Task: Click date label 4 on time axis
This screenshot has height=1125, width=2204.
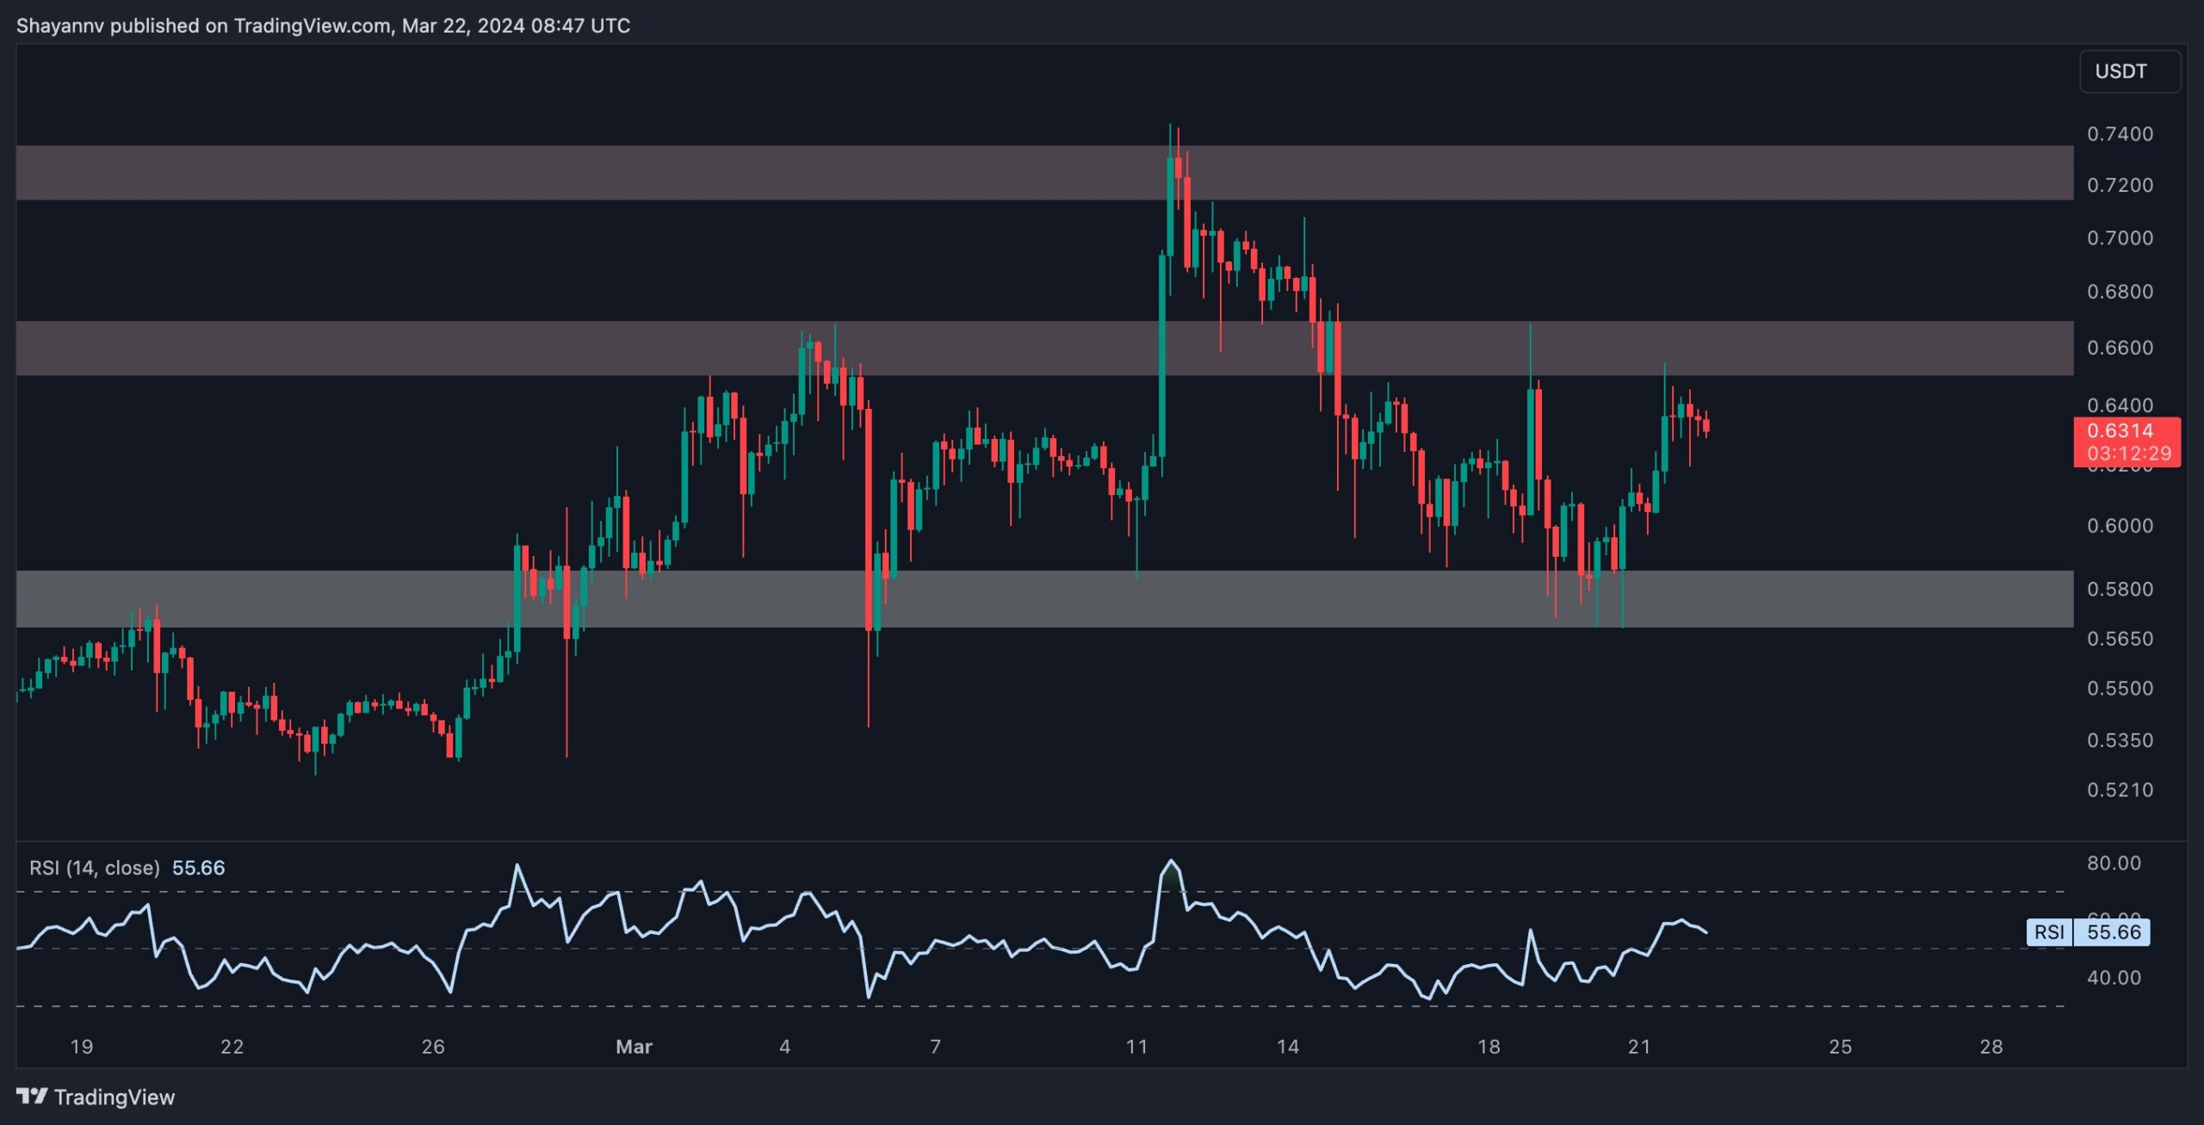Action: [x=784, y=1047]
